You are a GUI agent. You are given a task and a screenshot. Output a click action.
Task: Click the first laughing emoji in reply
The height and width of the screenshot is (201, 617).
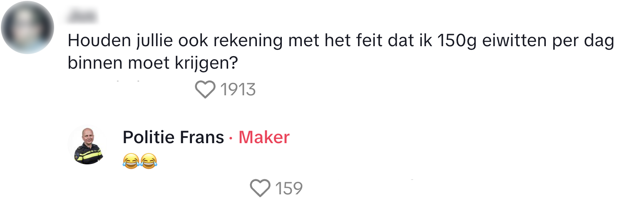click(x=131, y=161)
